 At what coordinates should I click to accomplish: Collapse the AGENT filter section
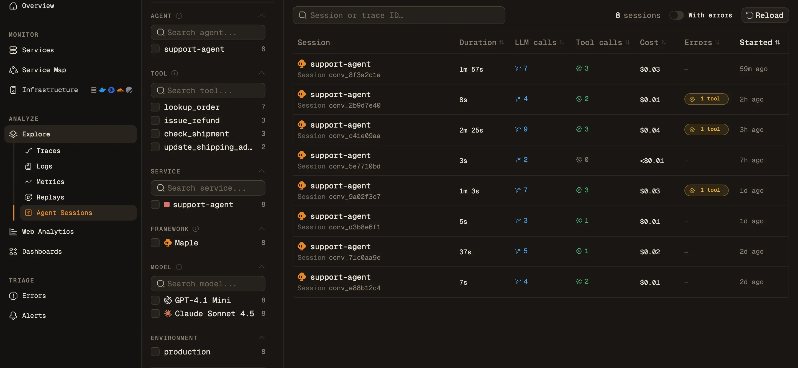[x=262, y=16]
